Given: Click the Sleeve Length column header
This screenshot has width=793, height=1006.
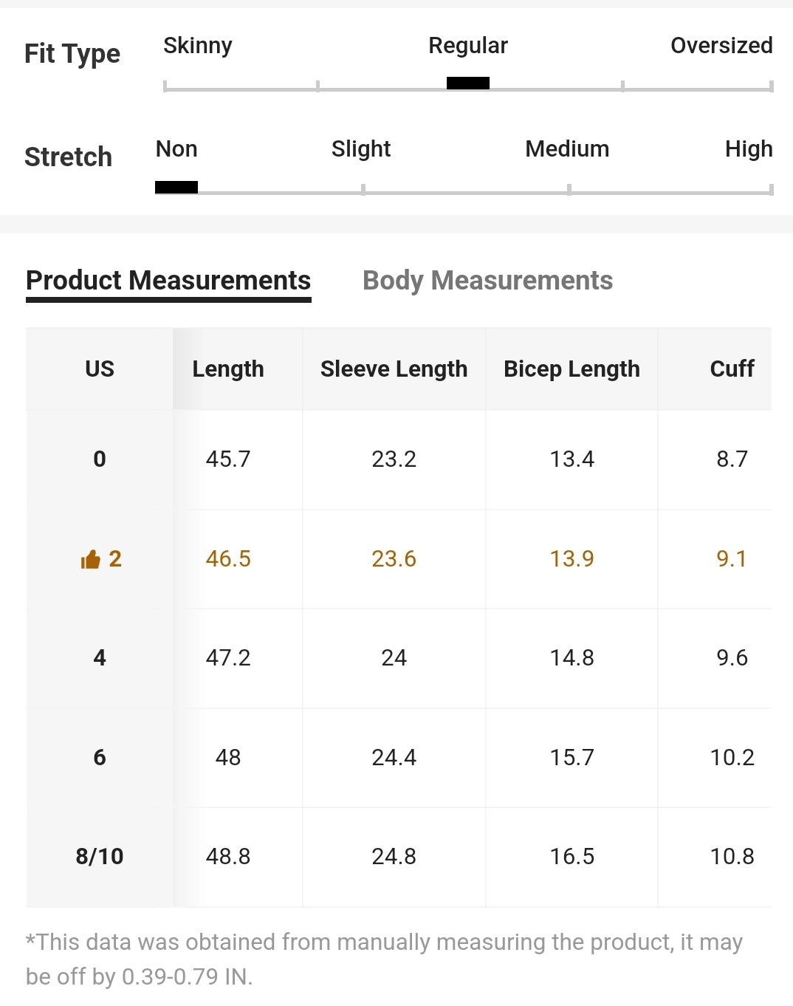Looking at the screenshot, I should coord(394,369).
